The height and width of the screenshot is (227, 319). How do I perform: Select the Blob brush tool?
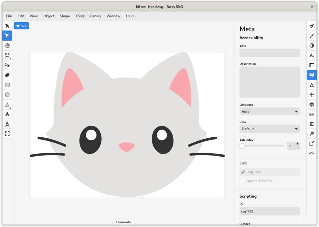(7, 75)
